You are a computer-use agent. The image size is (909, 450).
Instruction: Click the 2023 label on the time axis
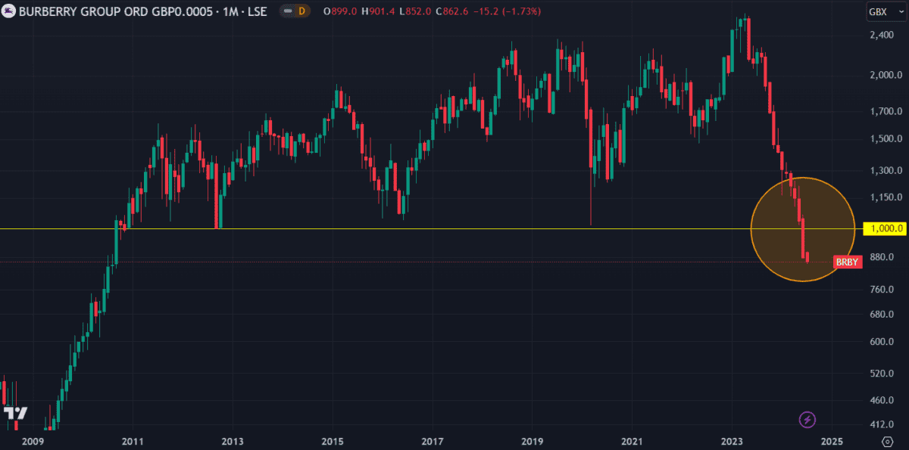(x=732, y=441)
